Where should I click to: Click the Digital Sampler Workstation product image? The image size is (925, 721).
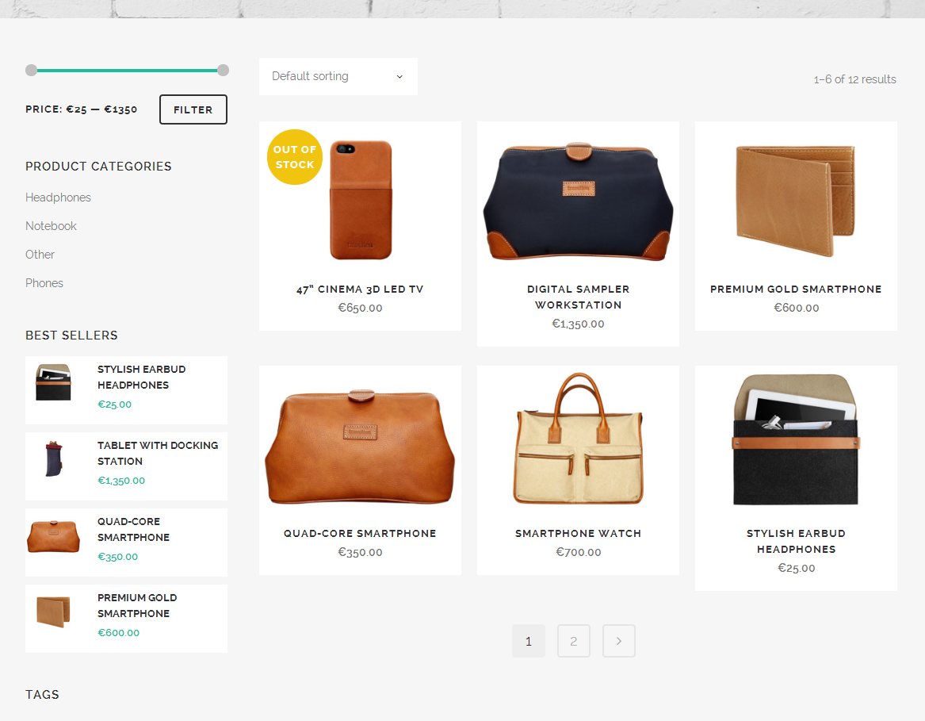pyautogui.click(x=578, y=201)
